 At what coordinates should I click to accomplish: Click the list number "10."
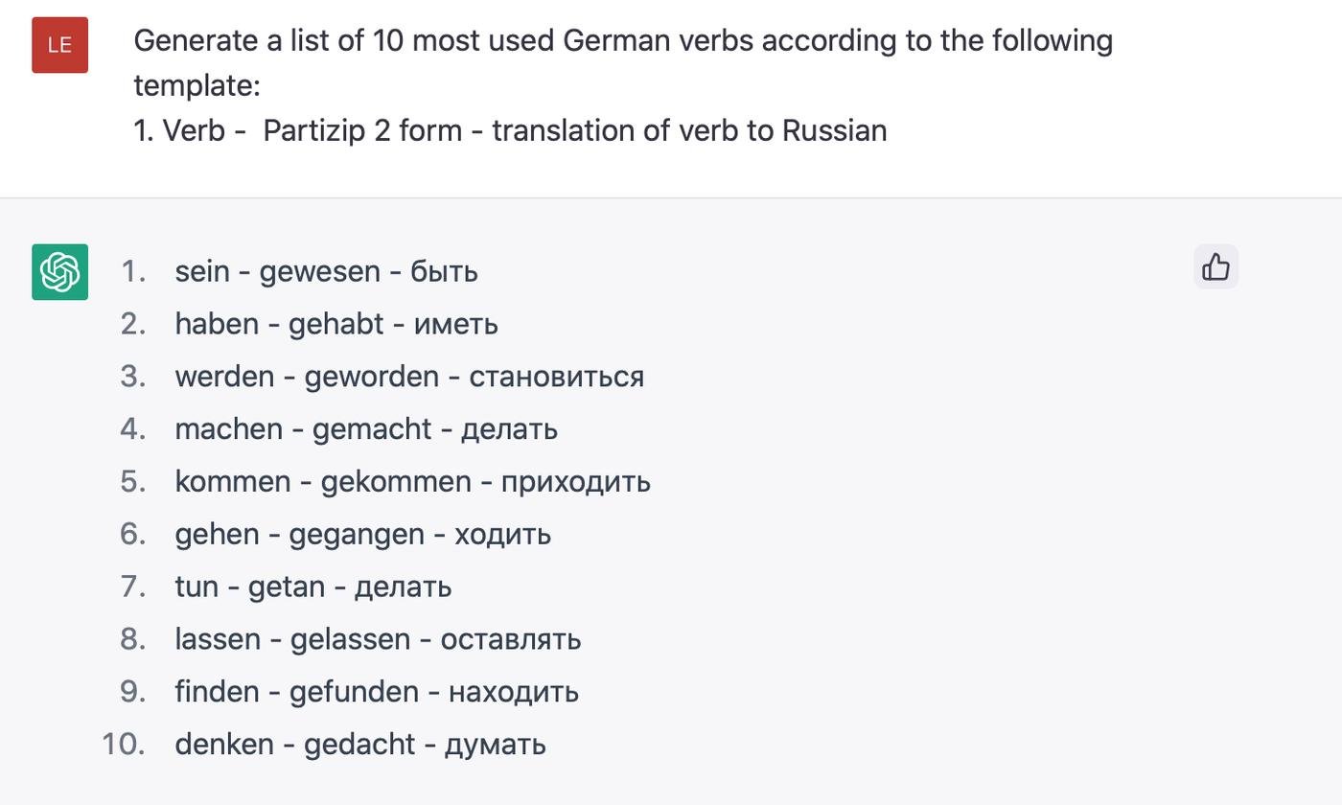click(x=124, y=745)
